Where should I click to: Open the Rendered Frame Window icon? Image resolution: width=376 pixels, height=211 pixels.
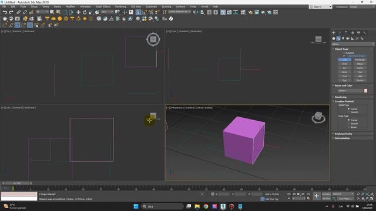tap(257, 12)
